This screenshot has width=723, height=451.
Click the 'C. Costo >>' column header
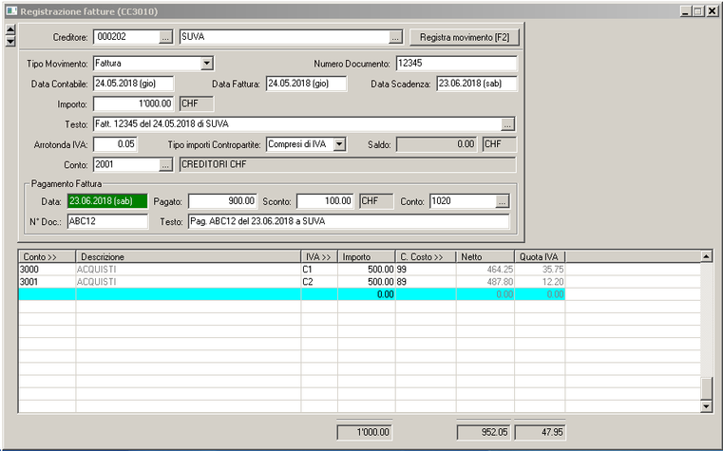click(425, 256)
